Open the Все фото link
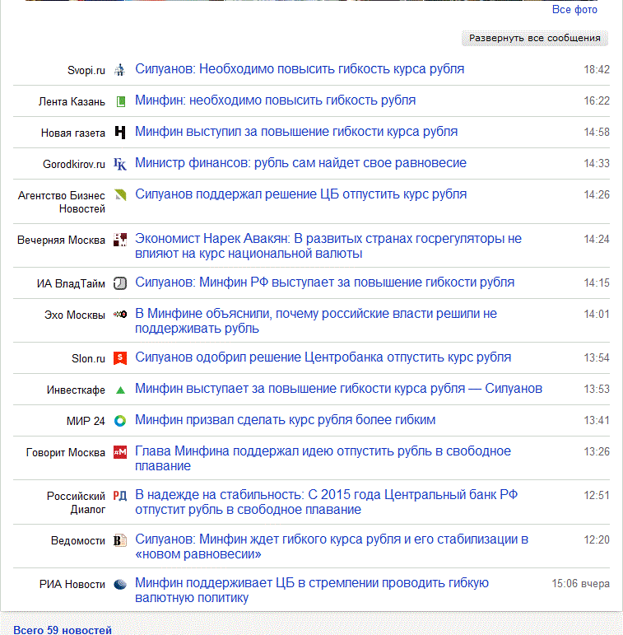The image size is (623, 635). pyautogui.click(x=574, y=10)
